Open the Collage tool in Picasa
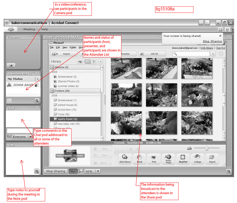237x203 pixels. click(x=197, y=159)
